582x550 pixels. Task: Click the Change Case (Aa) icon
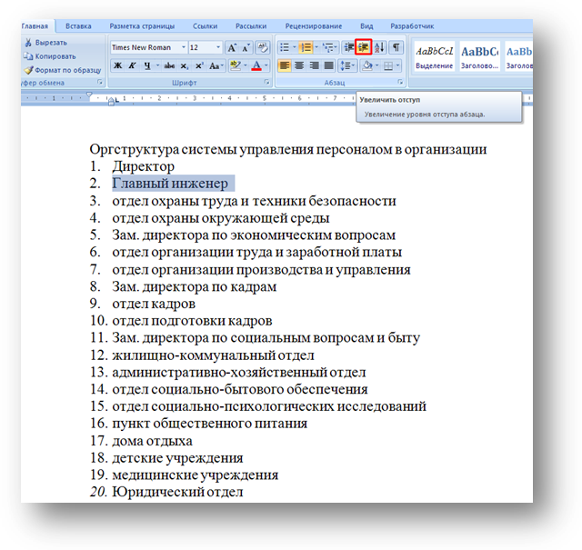tap(215, 65)
